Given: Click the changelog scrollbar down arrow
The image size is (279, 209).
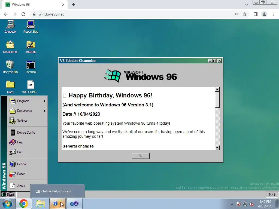Looking at the screenshot, I should click(217, 148).
